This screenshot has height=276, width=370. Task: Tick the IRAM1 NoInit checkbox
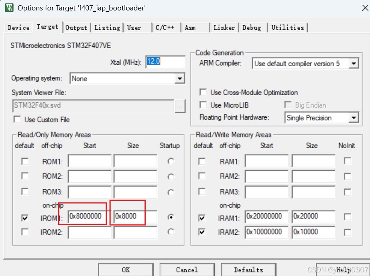[x=348, y=217]
